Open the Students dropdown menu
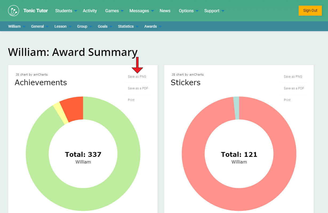 click(66, 11)
